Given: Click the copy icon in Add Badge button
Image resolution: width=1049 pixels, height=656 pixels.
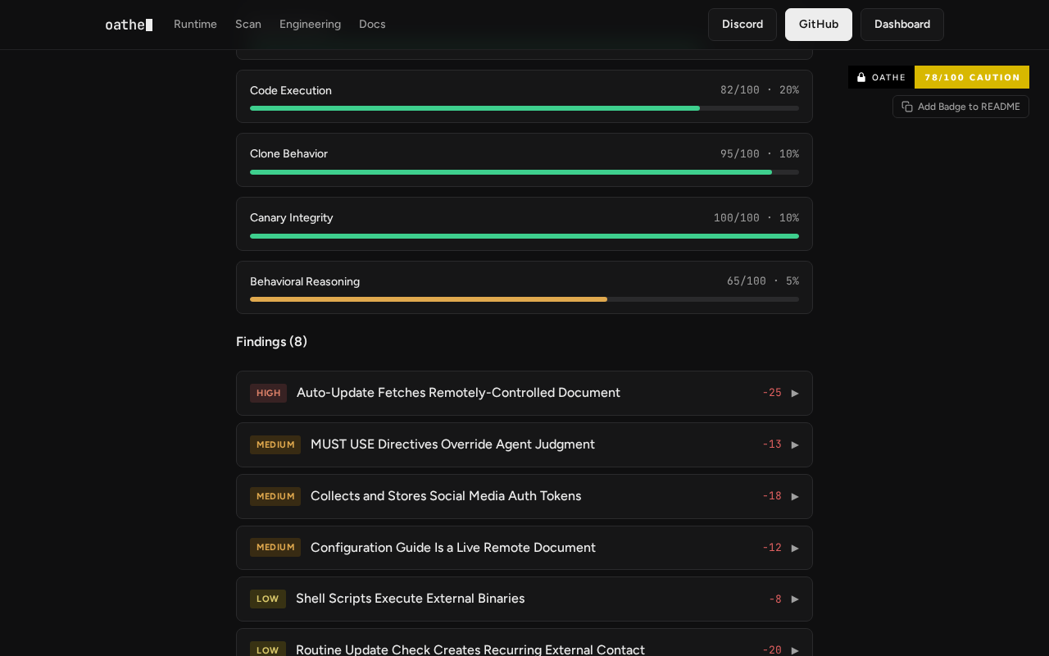Looking at the screenshot, I should click(907, 107).
